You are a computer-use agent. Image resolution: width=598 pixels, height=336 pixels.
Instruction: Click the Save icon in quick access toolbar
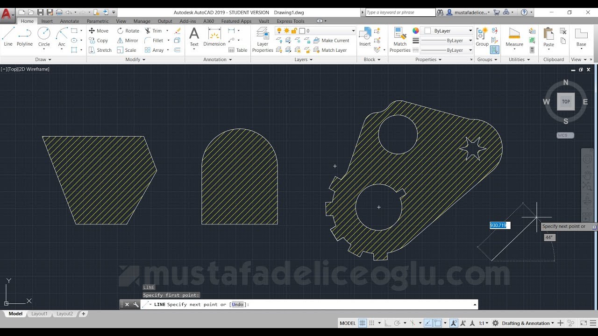point(41,12)
